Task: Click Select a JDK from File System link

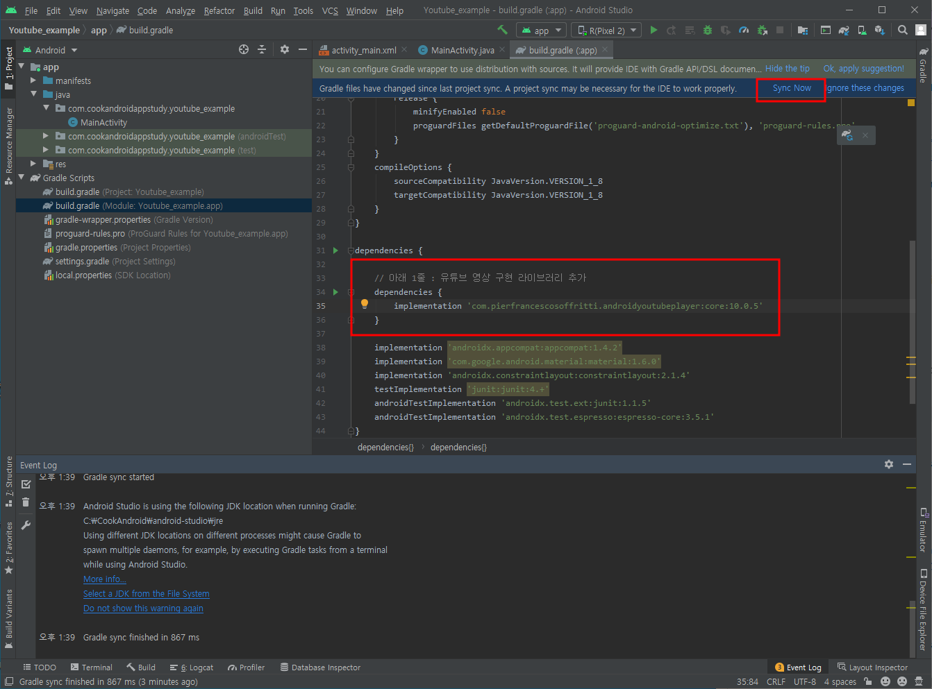Action: point(147,594)
